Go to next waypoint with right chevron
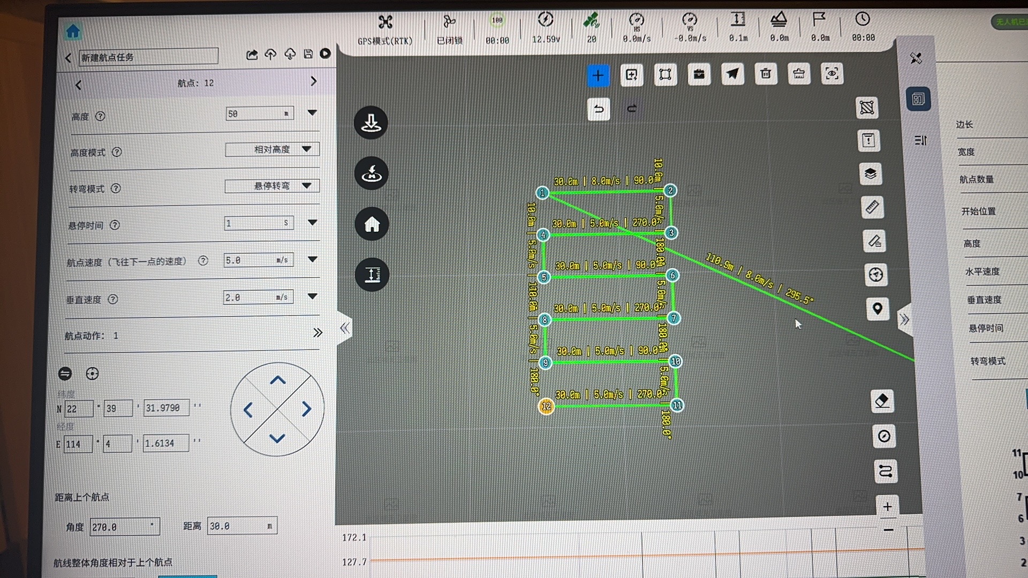This screenshot has height=578, width=1028. tap(314, 81)
